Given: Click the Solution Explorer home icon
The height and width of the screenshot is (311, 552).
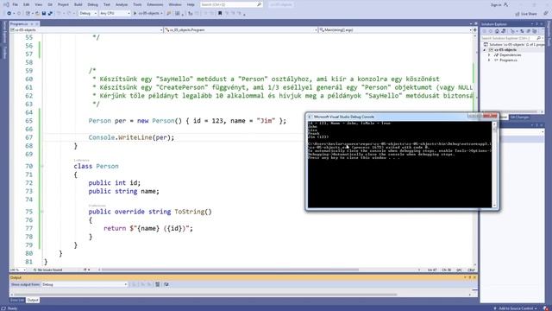Looking at the screenshot, I should (x=497, y=31).
